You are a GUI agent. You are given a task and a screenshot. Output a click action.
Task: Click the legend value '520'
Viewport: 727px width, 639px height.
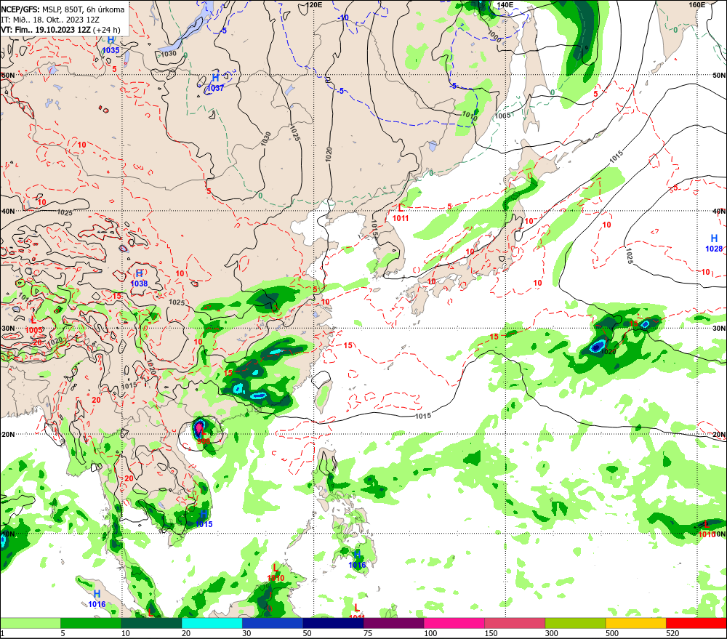pos(672,633)
